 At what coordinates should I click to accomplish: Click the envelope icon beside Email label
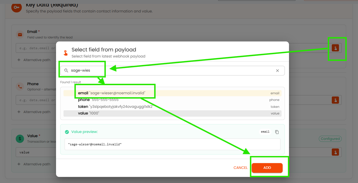click(x=20, y=35)
